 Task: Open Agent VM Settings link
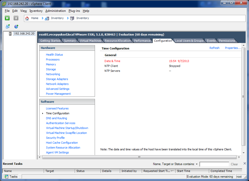click(57, 153)
